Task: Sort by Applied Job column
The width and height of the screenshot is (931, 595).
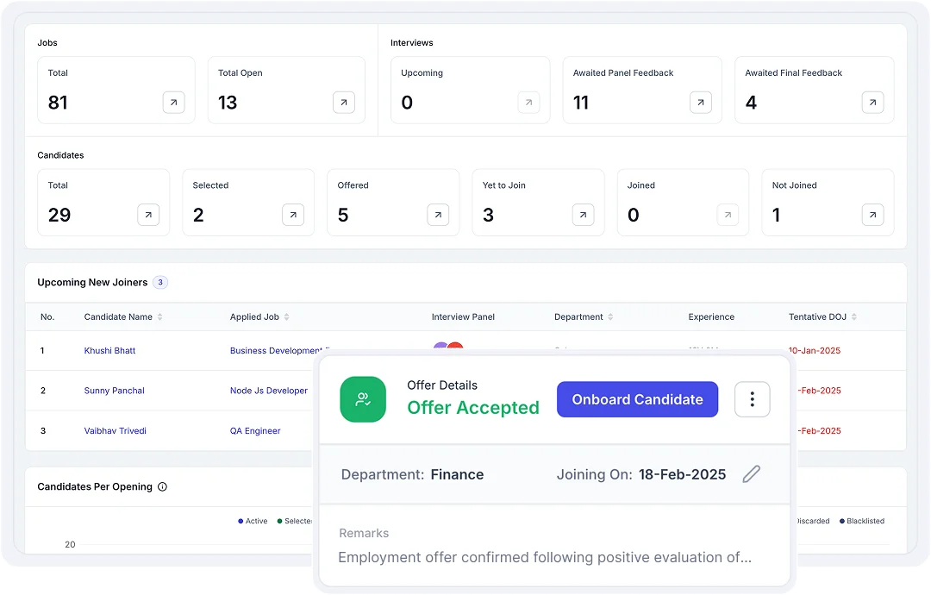Action: click(286, 317)
